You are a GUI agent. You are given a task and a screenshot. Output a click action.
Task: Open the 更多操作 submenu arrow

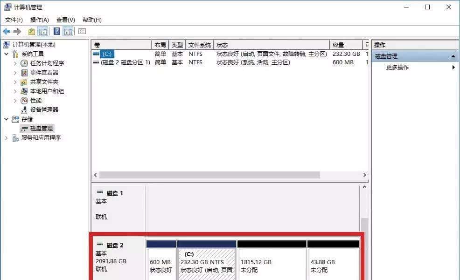pyautogui.click(x=454, y=67)
